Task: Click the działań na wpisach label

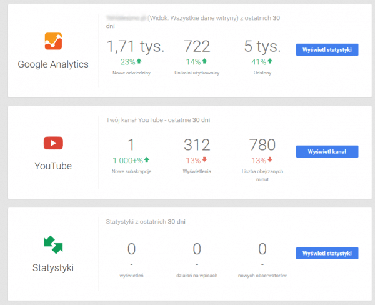Action: pyautogui.click(x=197, y=276)
